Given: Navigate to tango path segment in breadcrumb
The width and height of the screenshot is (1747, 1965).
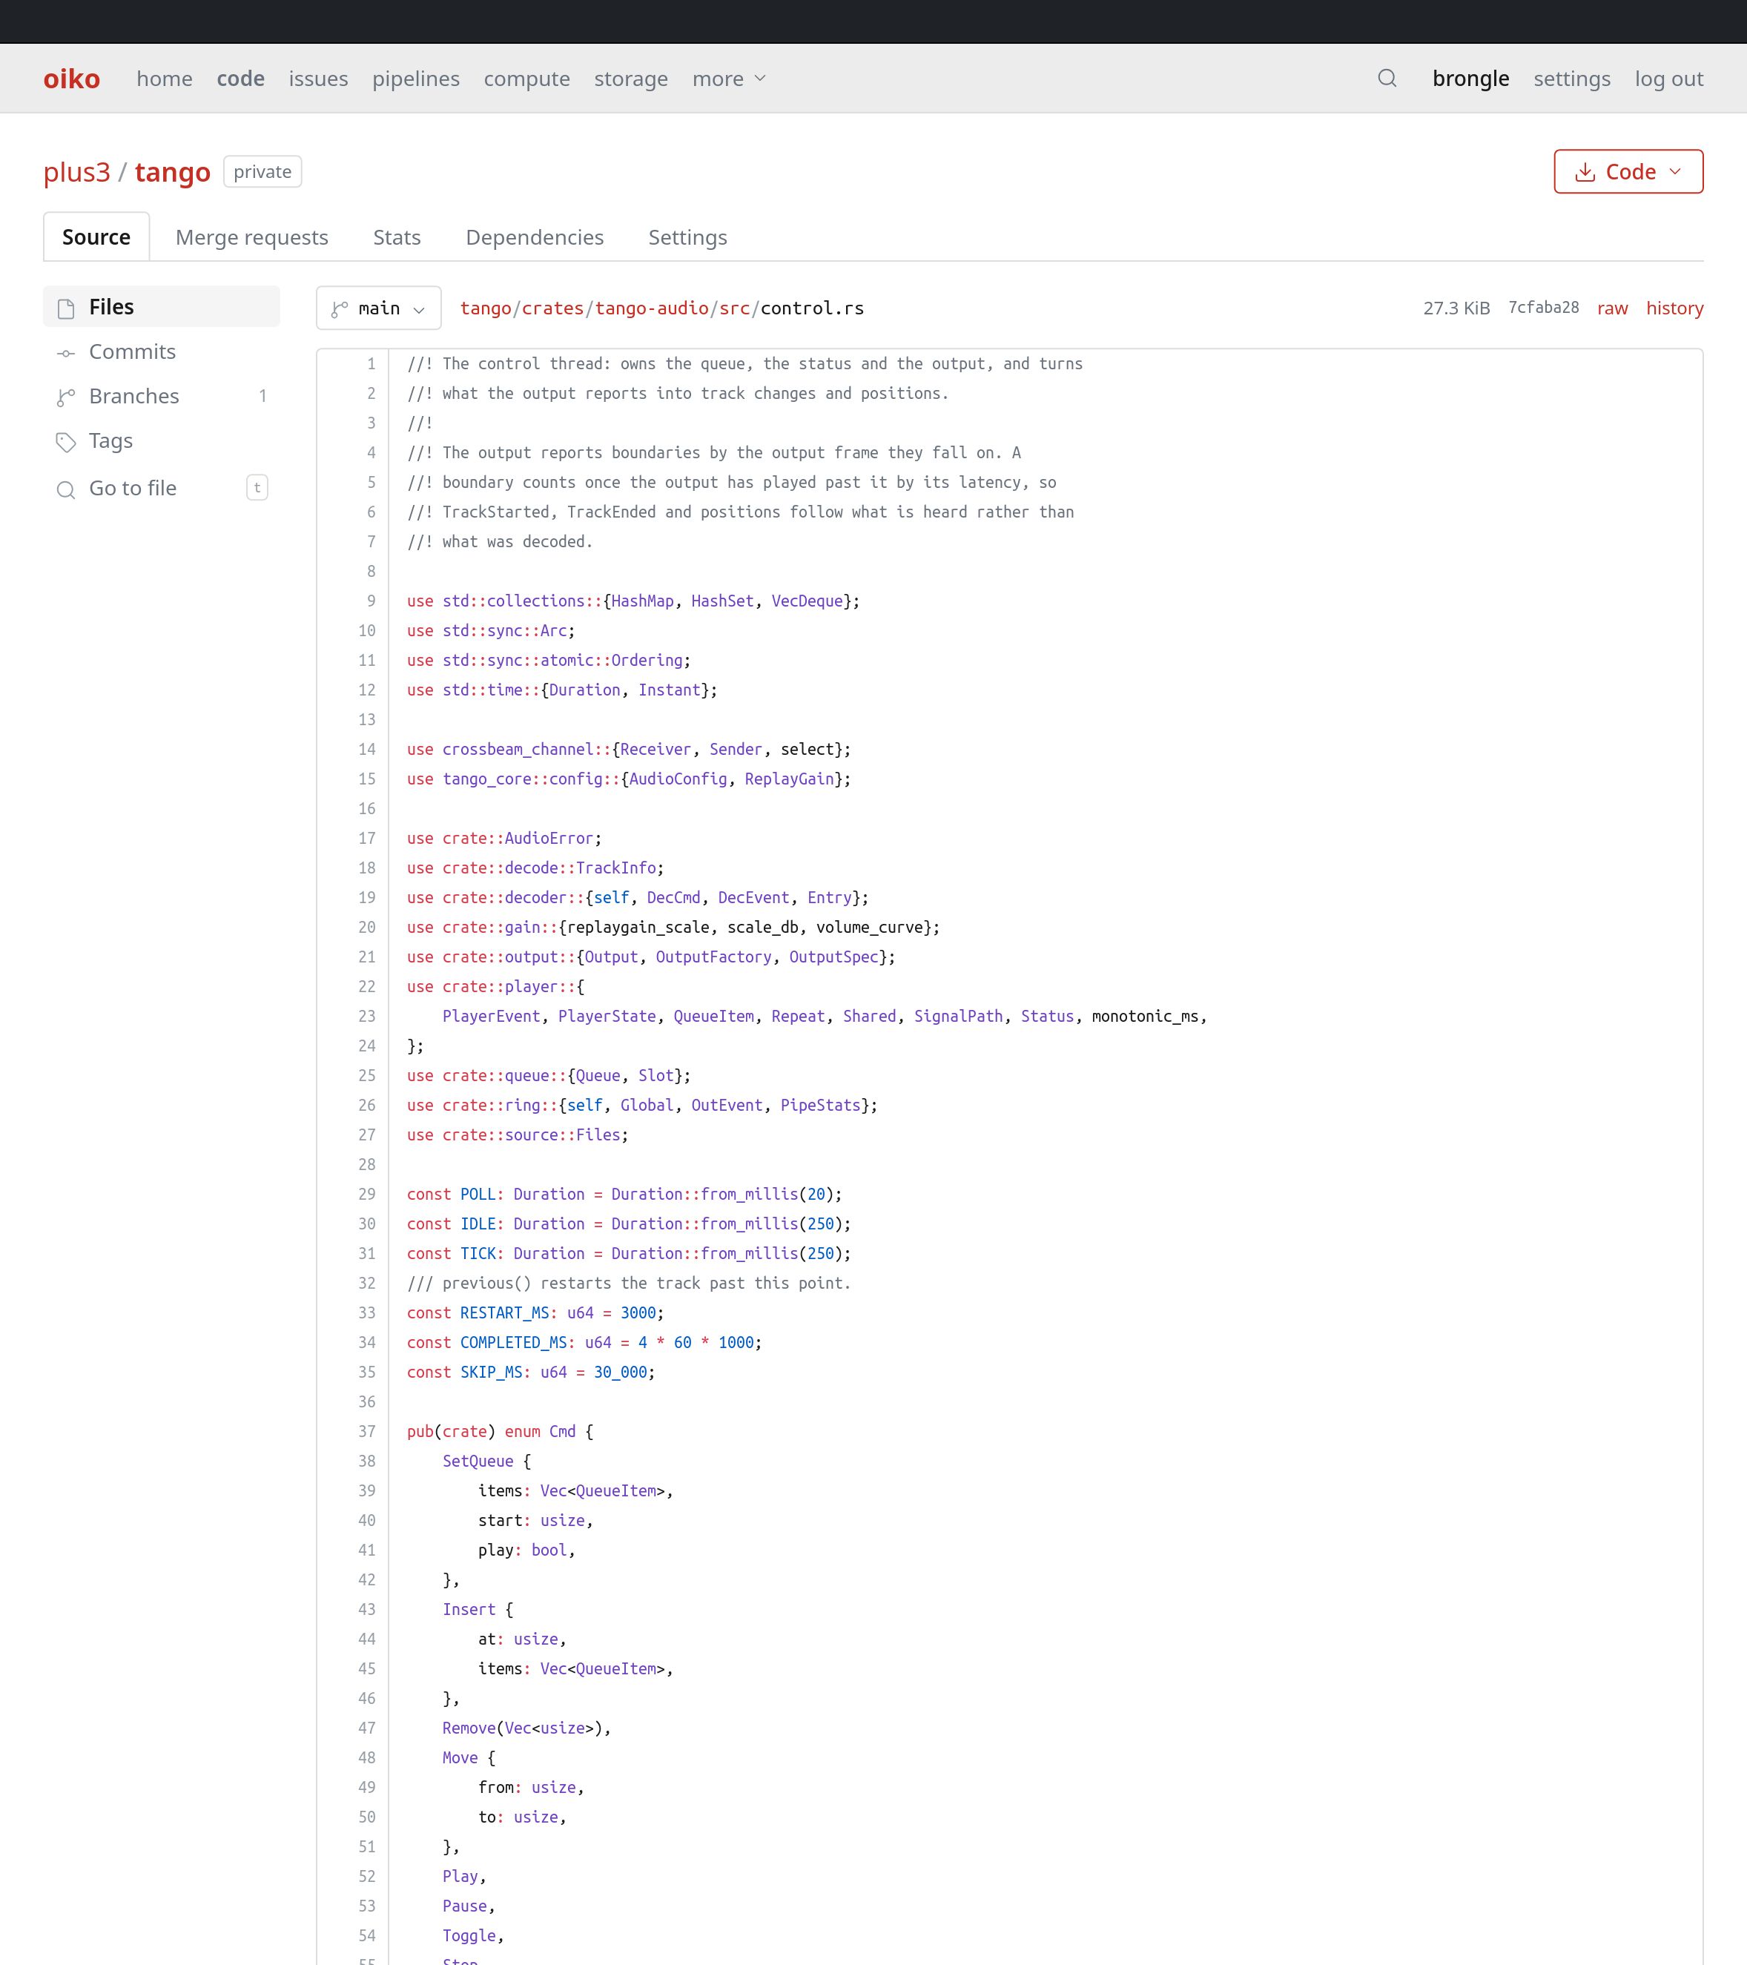Looking at the screenshot, I should pyautogui.click(x=486, y=308).
